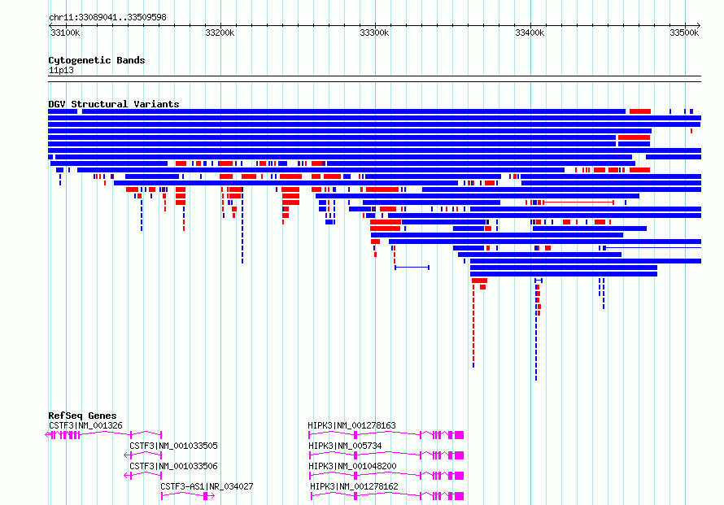Click the 33200k ruler tick label
Viewport: 724px width, 505px height.
pyautogui.click(x=220, y=33)
